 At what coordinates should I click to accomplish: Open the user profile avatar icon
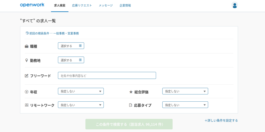pos(234,5)
